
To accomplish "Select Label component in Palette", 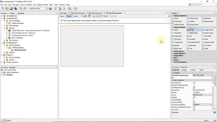I will [175, 30].
